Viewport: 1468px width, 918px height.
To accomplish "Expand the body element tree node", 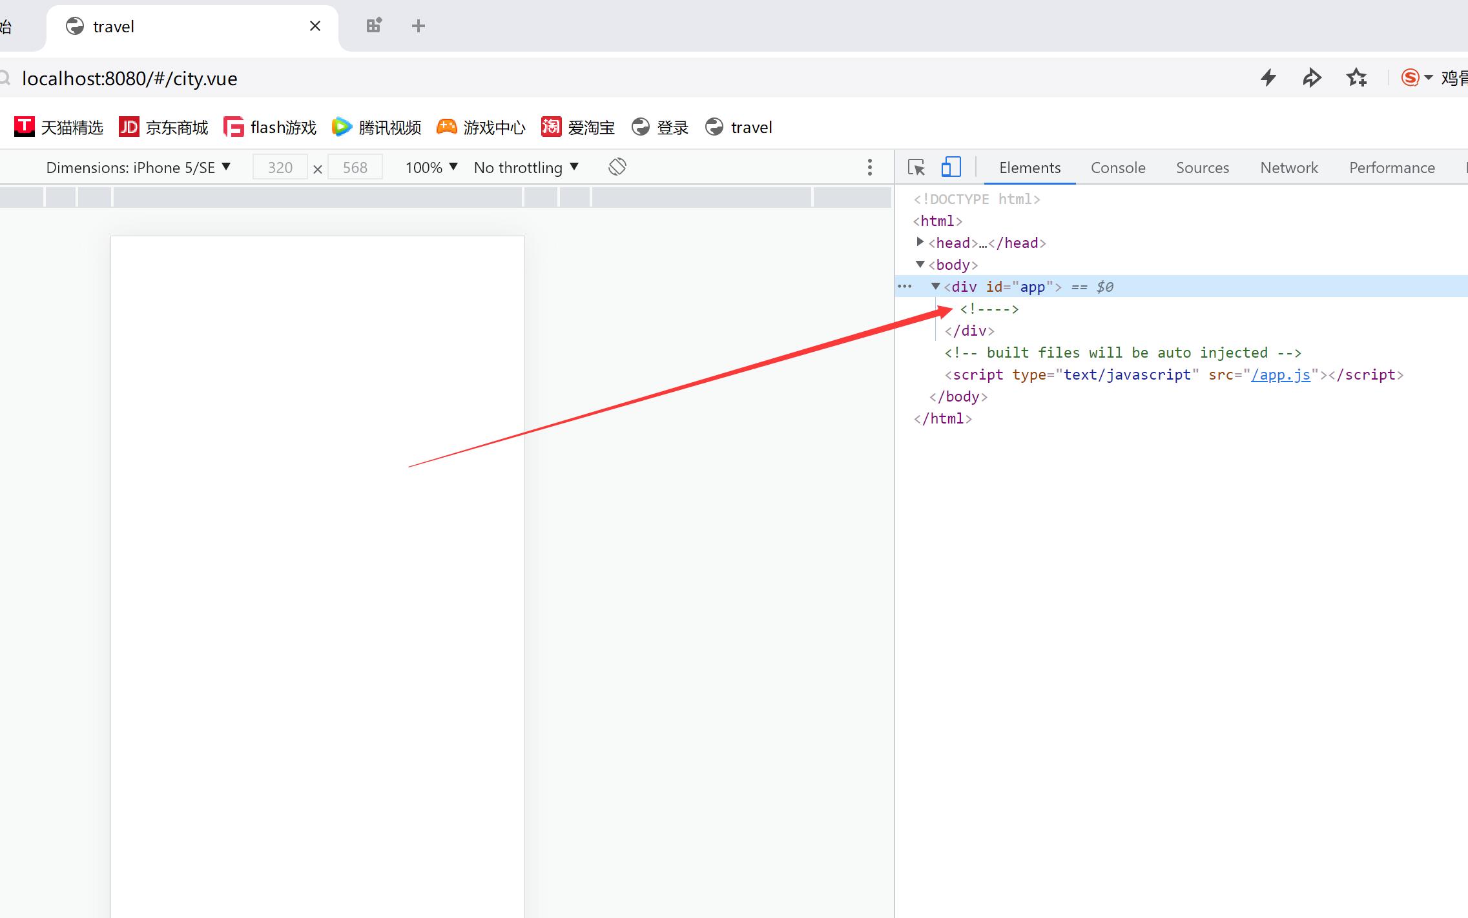I will point(919,265).
